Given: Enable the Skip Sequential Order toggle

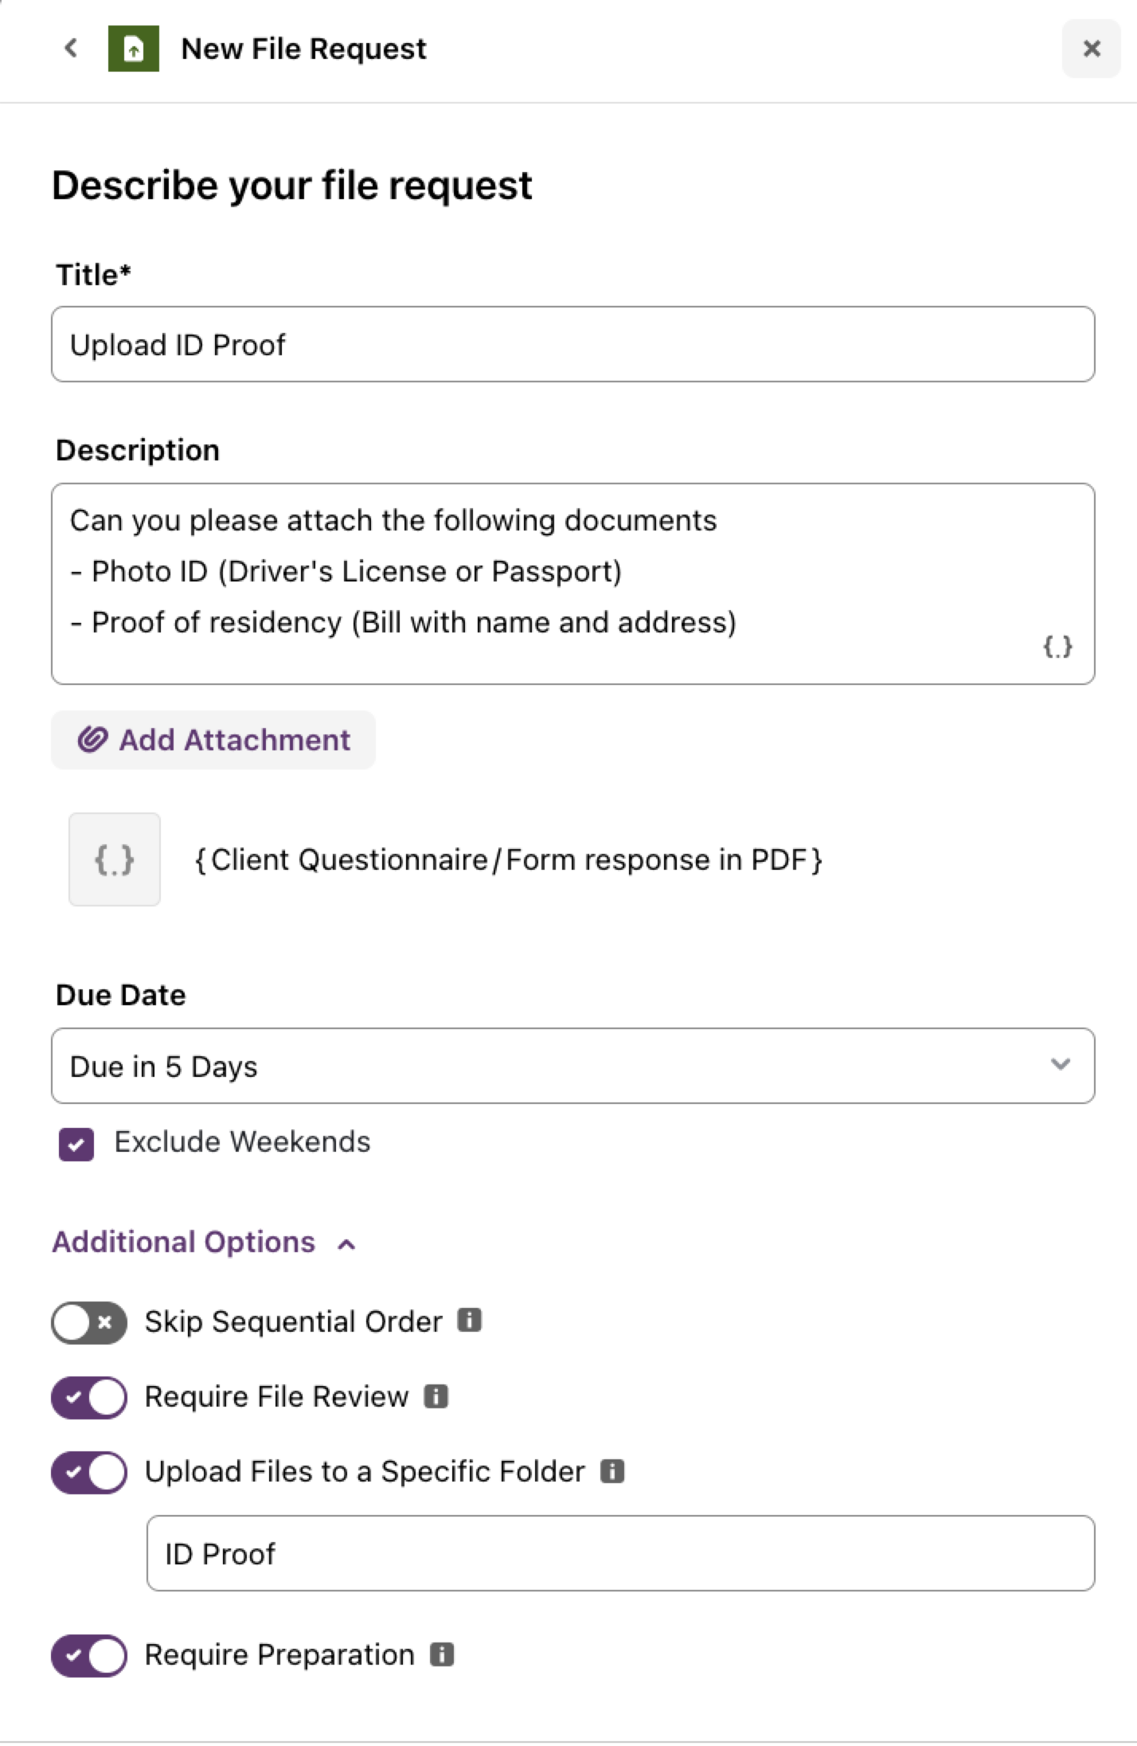Looking at the screenshot, I should pos(89,1323).
